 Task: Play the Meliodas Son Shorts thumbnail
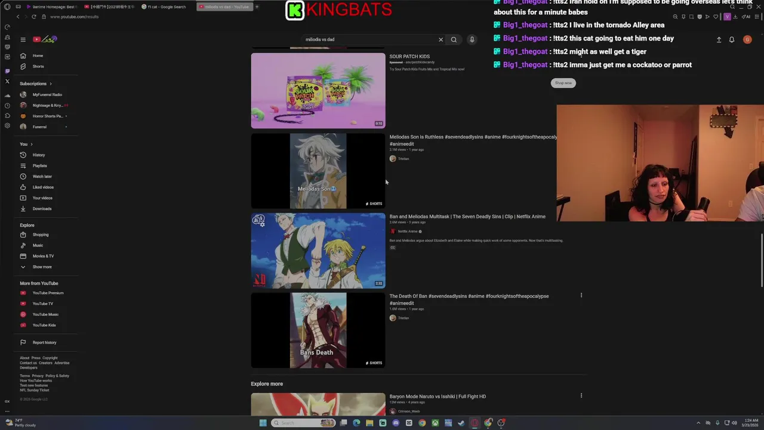tap(318, 171)
